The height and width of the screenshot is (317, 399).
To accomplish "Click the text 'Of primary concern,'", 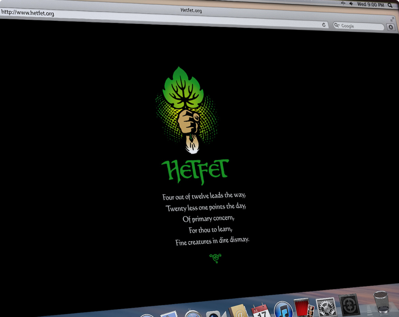I will 208,219.
